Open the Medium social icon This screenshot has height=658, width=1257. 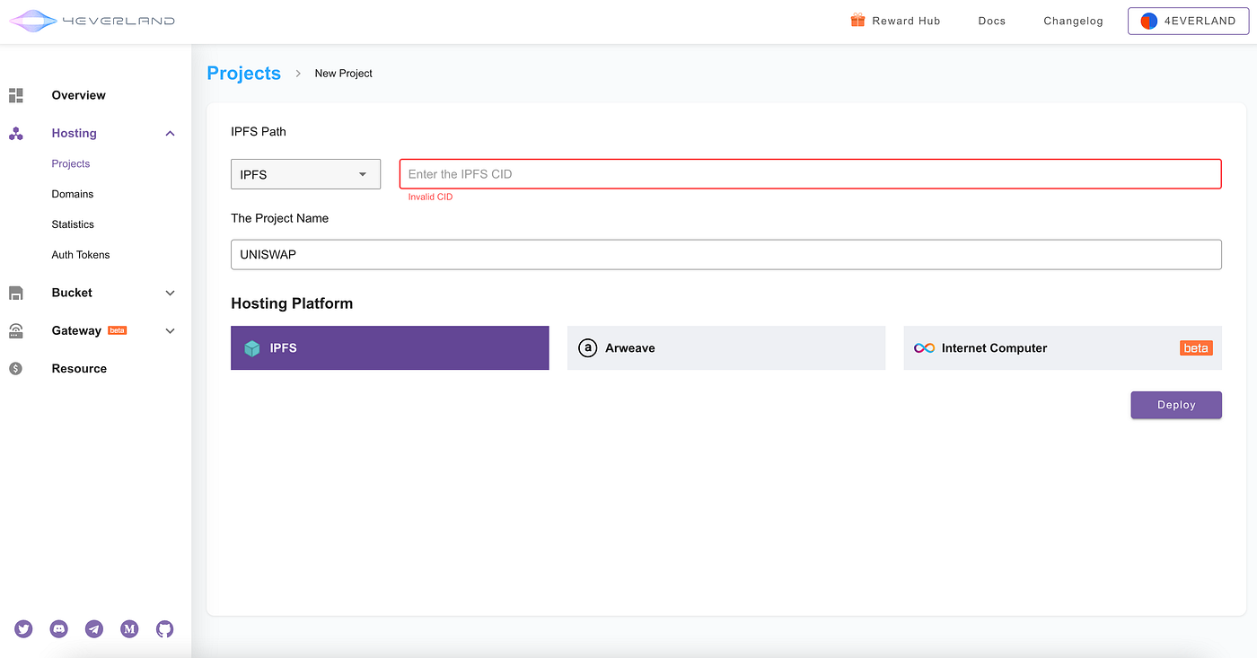click(x=129, y=629)
